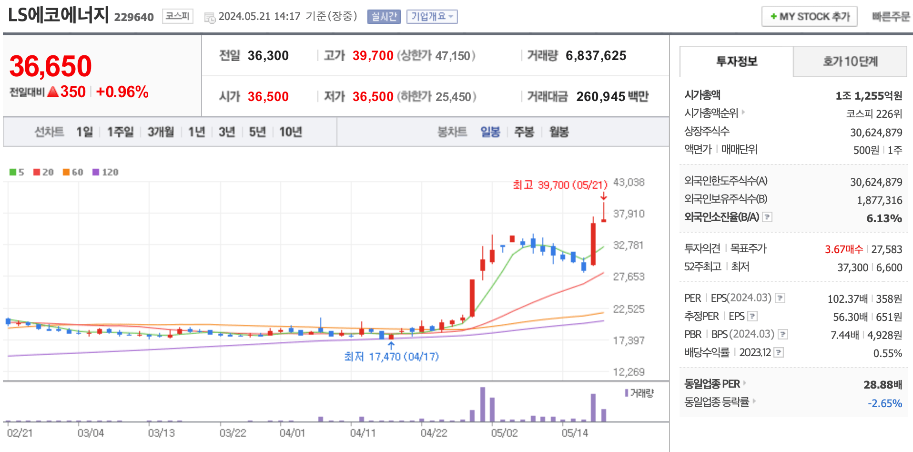
Task: Click the 배당수익률 value 0.55%
Action: point(888,353)
